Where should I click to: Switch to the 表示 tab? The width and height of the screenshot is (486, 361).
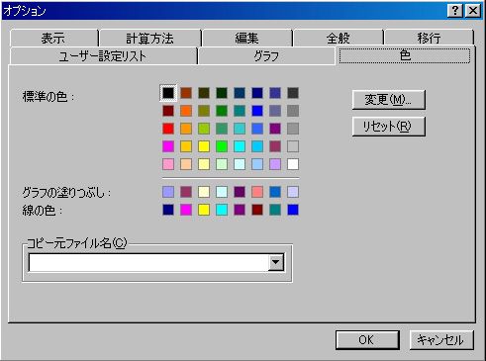[53, 39]
